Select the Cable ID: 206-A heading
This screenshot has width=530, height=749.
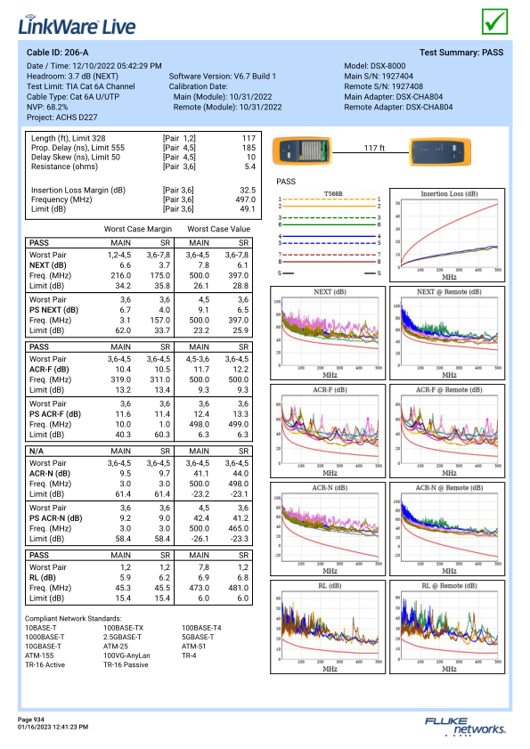point(57,53)
